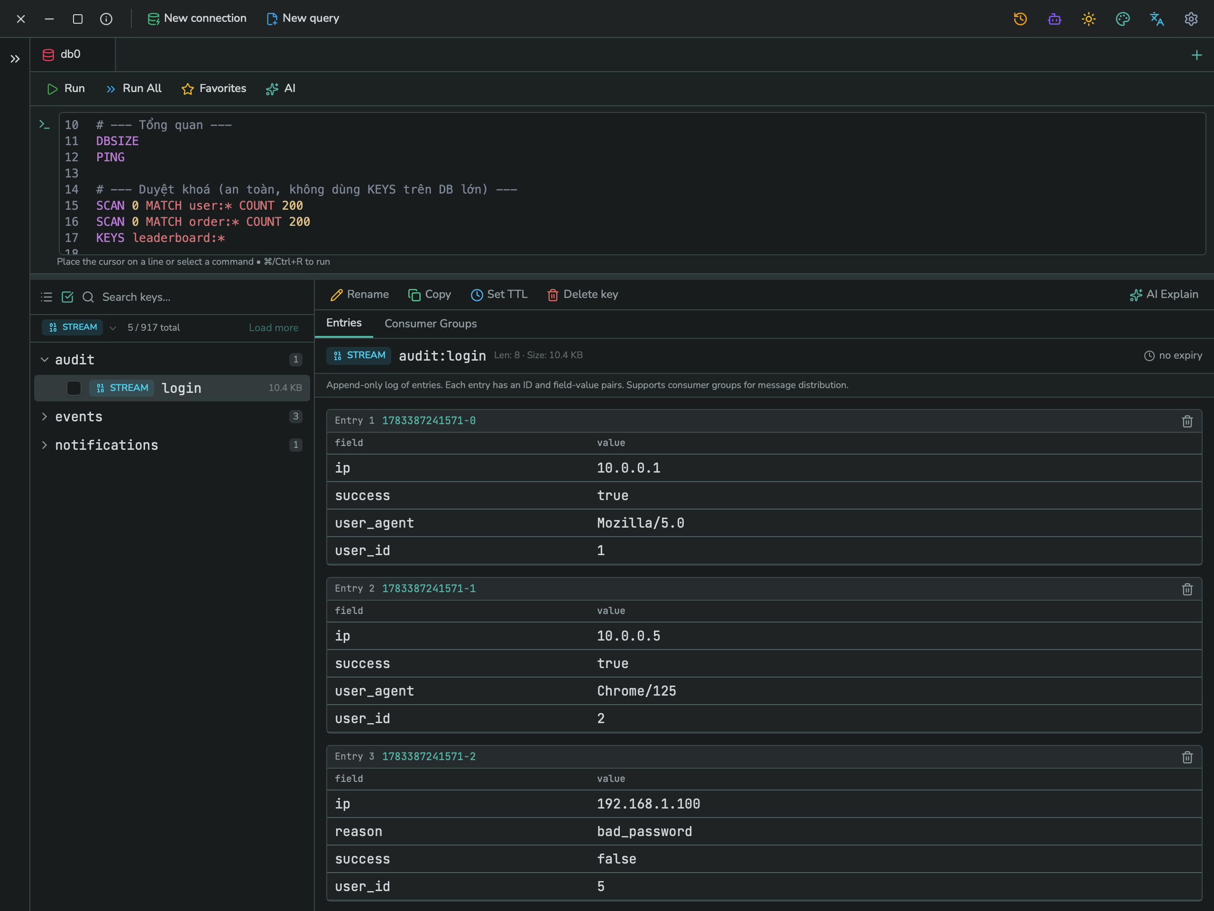Click New query
The height and width of the screenshot is (911, 1214).
pos(303,18)
